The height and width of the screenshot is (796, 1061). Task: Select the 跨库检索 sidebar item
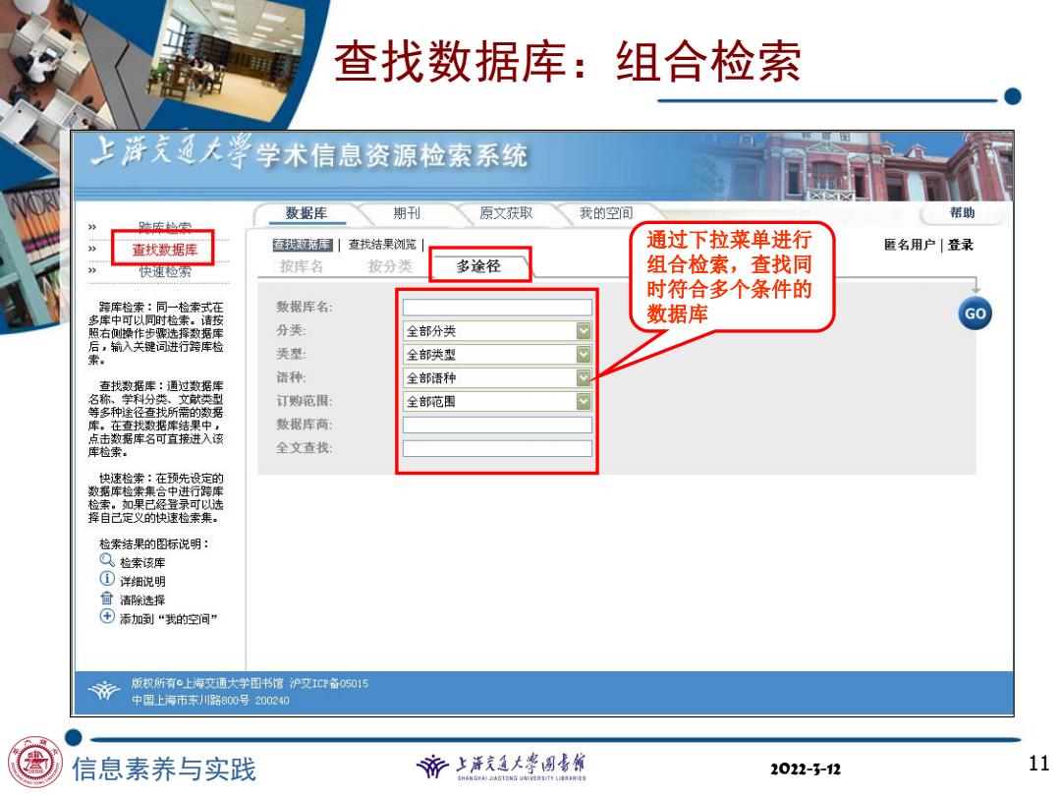(x=165, y=227)
